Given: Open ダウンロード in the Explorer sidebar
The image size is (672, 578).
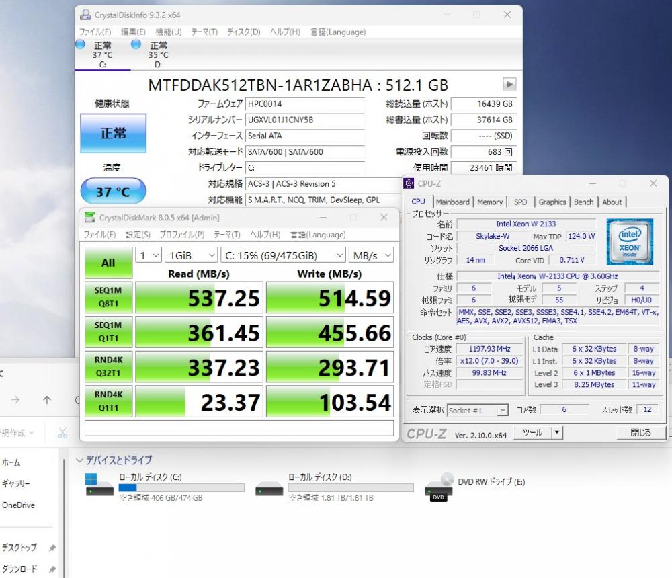Looking at the screenshot, I should coord(19,569).
